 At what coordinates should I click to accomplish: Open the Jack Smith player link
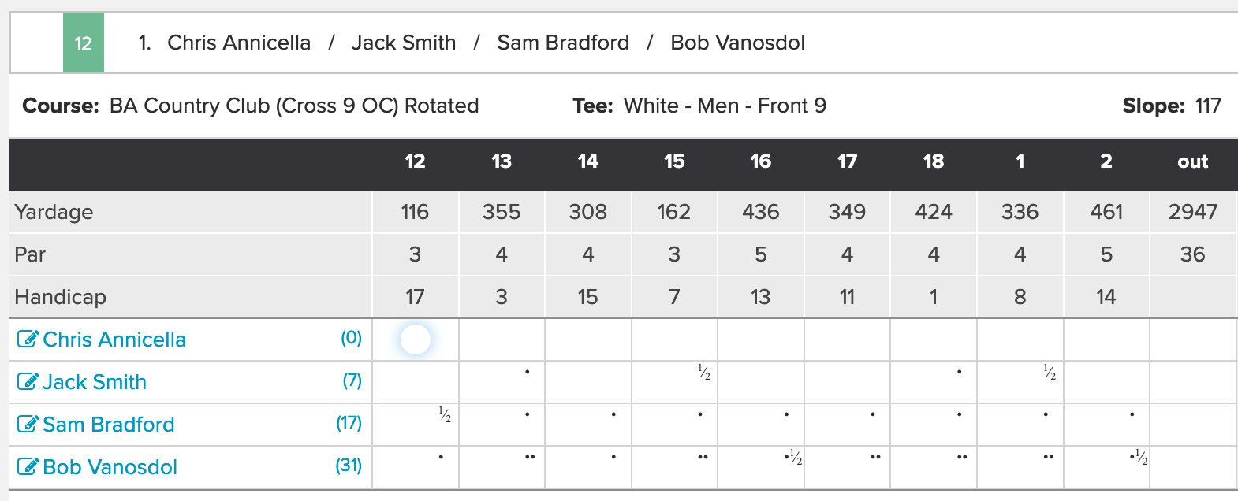coord(95,382)
